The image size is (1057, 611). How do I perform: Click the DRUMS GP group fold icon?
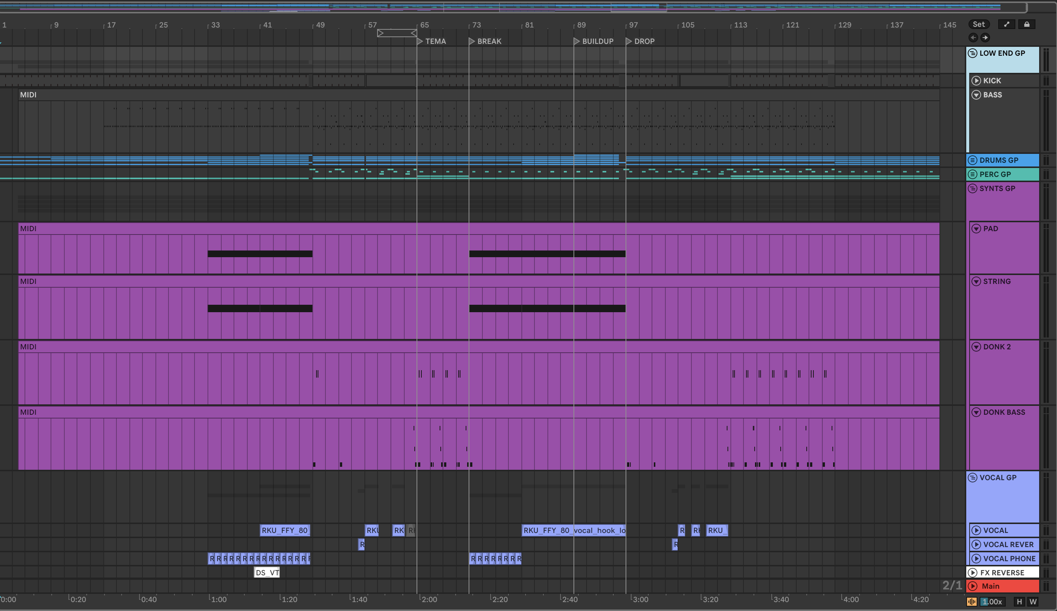pyautogui.click(x=973, y=160)
